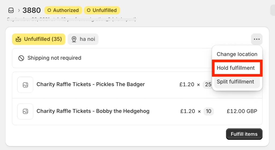This screenshot has height=150, width=275.
Task: Click the Fulfill items button
Action: coord(244,134)
